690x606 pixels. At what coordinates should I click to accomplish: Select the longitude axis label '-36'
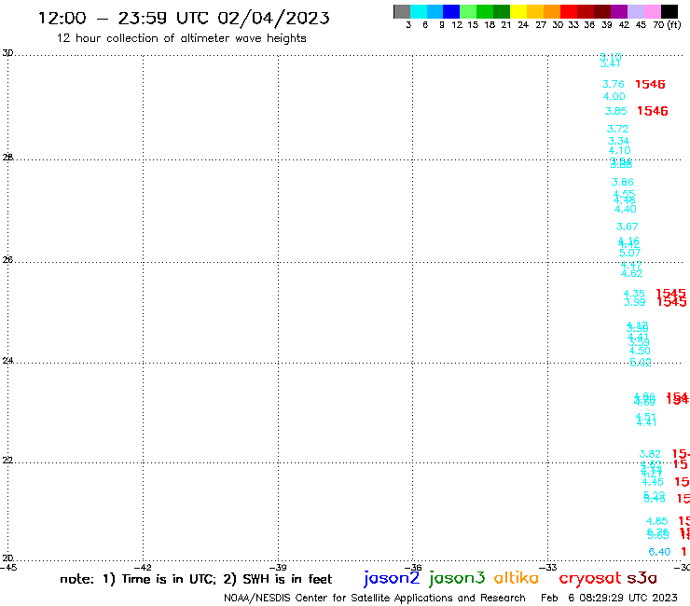413,567
